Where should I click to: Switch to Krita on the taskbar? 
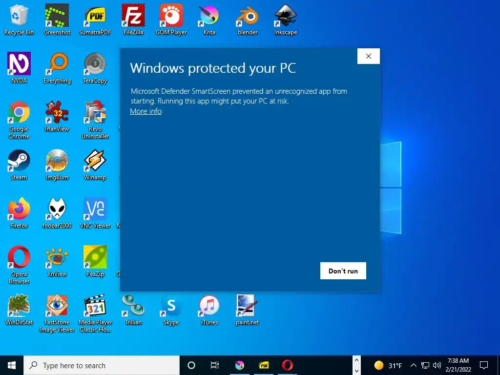coord(239,365)
